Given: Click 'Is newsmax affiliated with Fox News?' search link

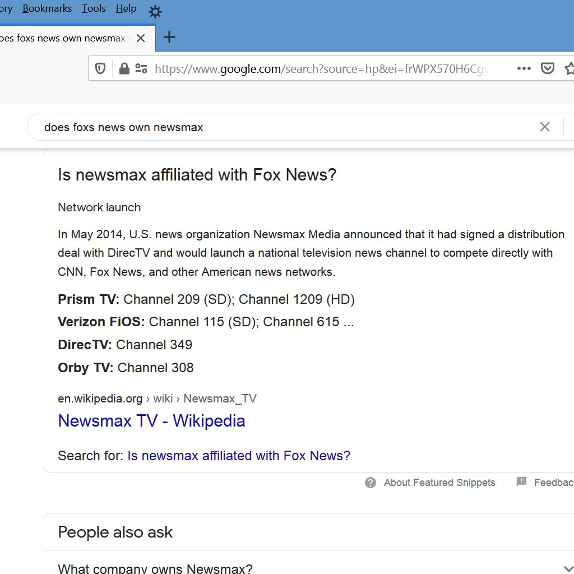Looking at the screenshot, I should 239,456.
